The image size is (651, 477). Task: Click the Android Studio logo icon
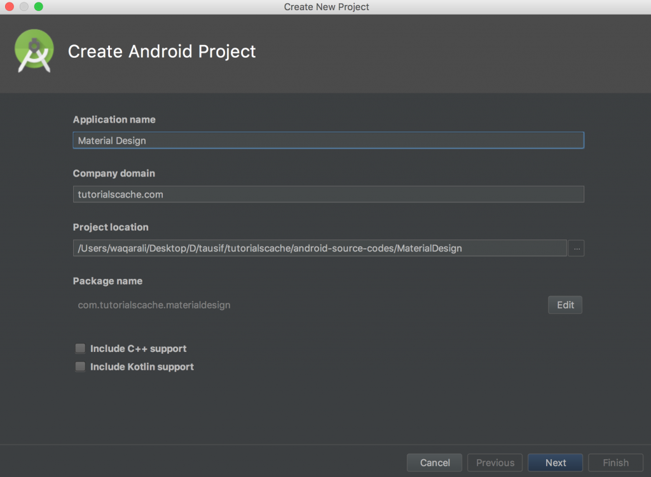point(34,51)
